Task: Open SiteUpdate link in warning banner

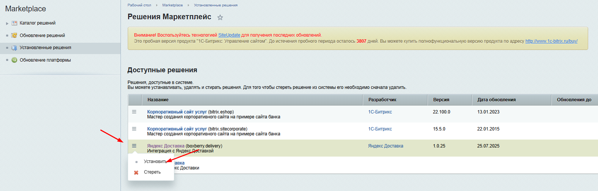Action: [x=229, y=35]
